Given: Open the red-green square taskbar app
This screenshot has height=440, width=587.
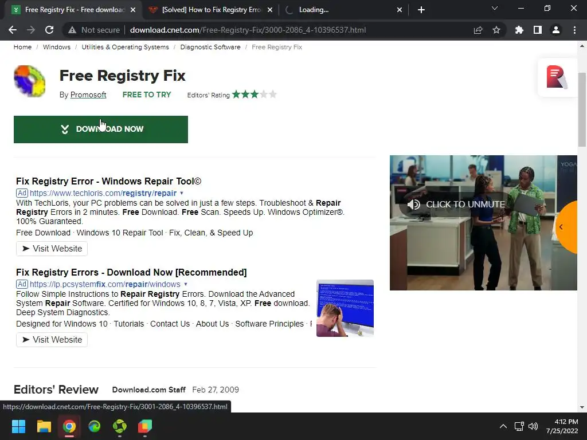Looking at the screenshot, I should coord(145,426).
